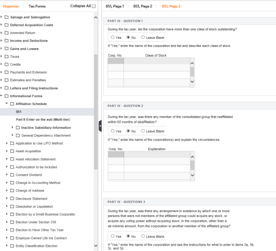Expand the Income and Deductions section

click(x=2, y=41)
